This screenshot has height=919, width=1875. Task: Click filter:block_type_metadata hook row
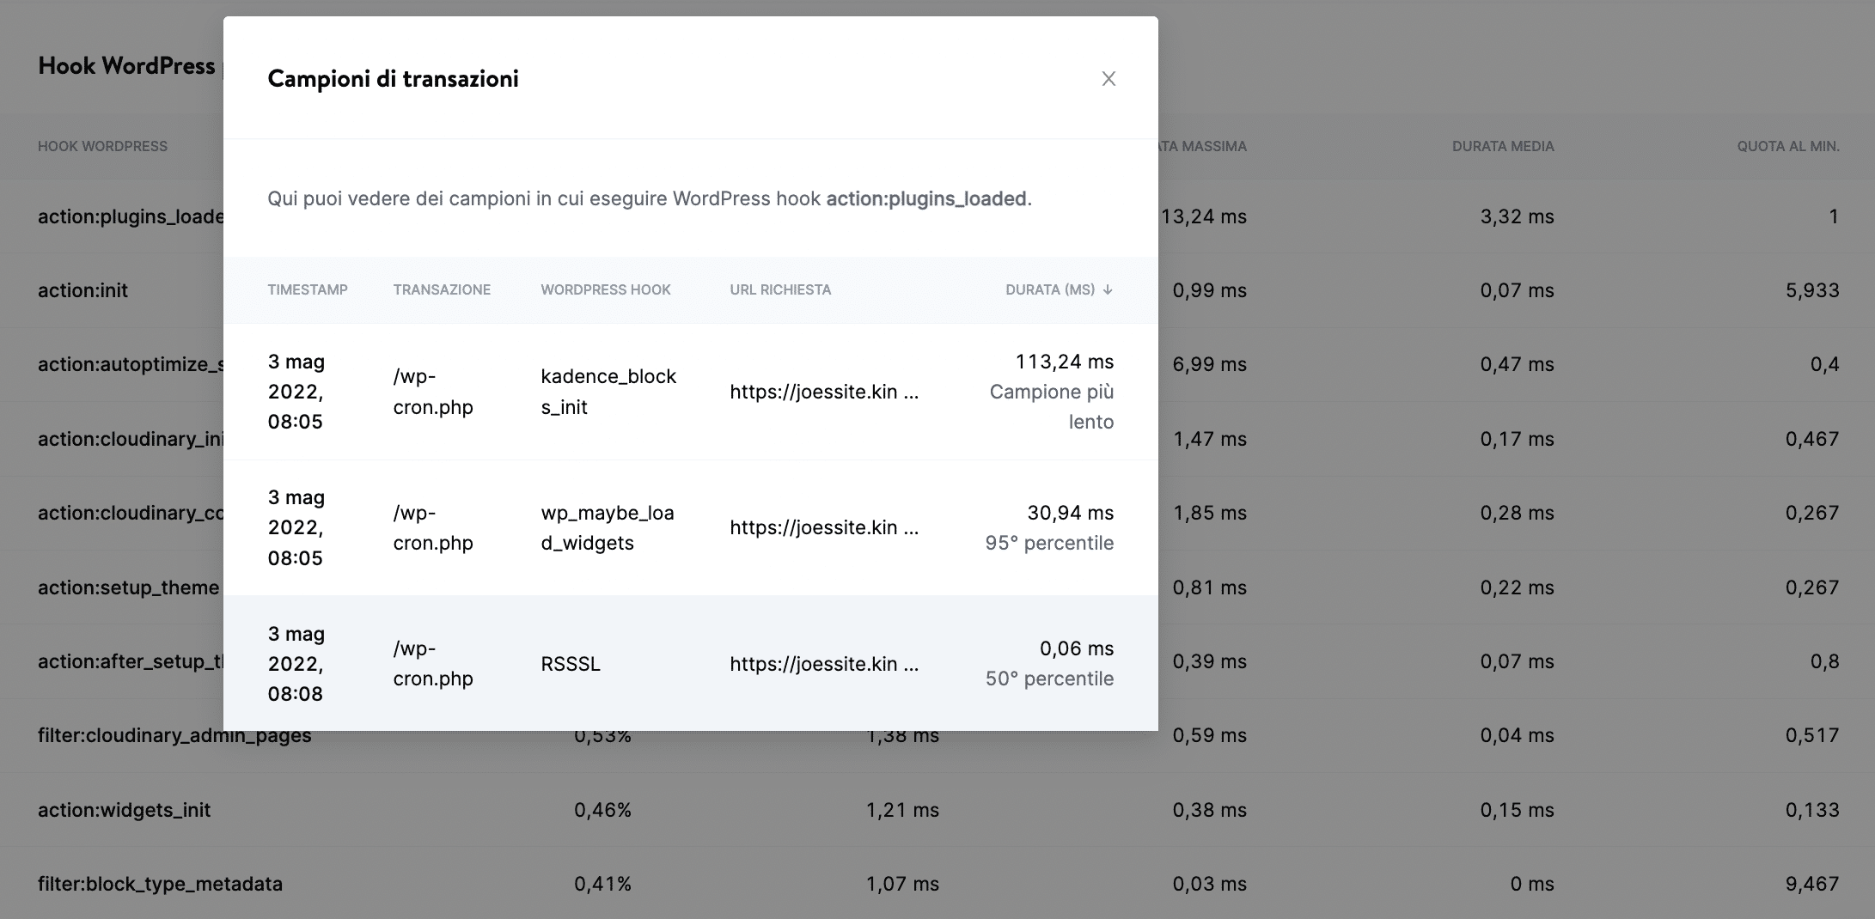[x=160, y=884]
